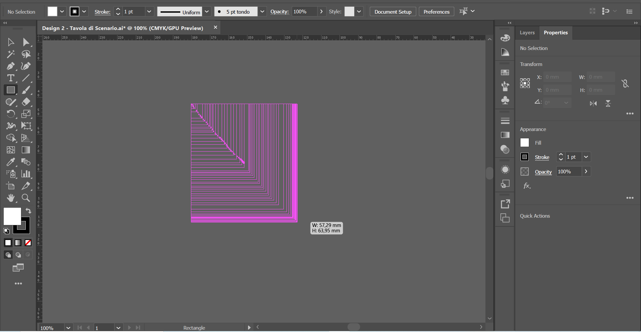This screenshot has width=641, height=332.
Task: Select the Eyedropper tool
Action: tap(10, 162)
